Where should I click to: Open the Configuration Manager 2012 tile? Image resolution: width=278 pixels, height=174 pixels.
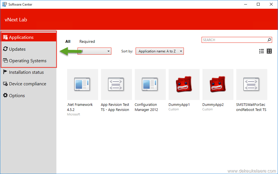pyautogui.click(x=150, y=84)
